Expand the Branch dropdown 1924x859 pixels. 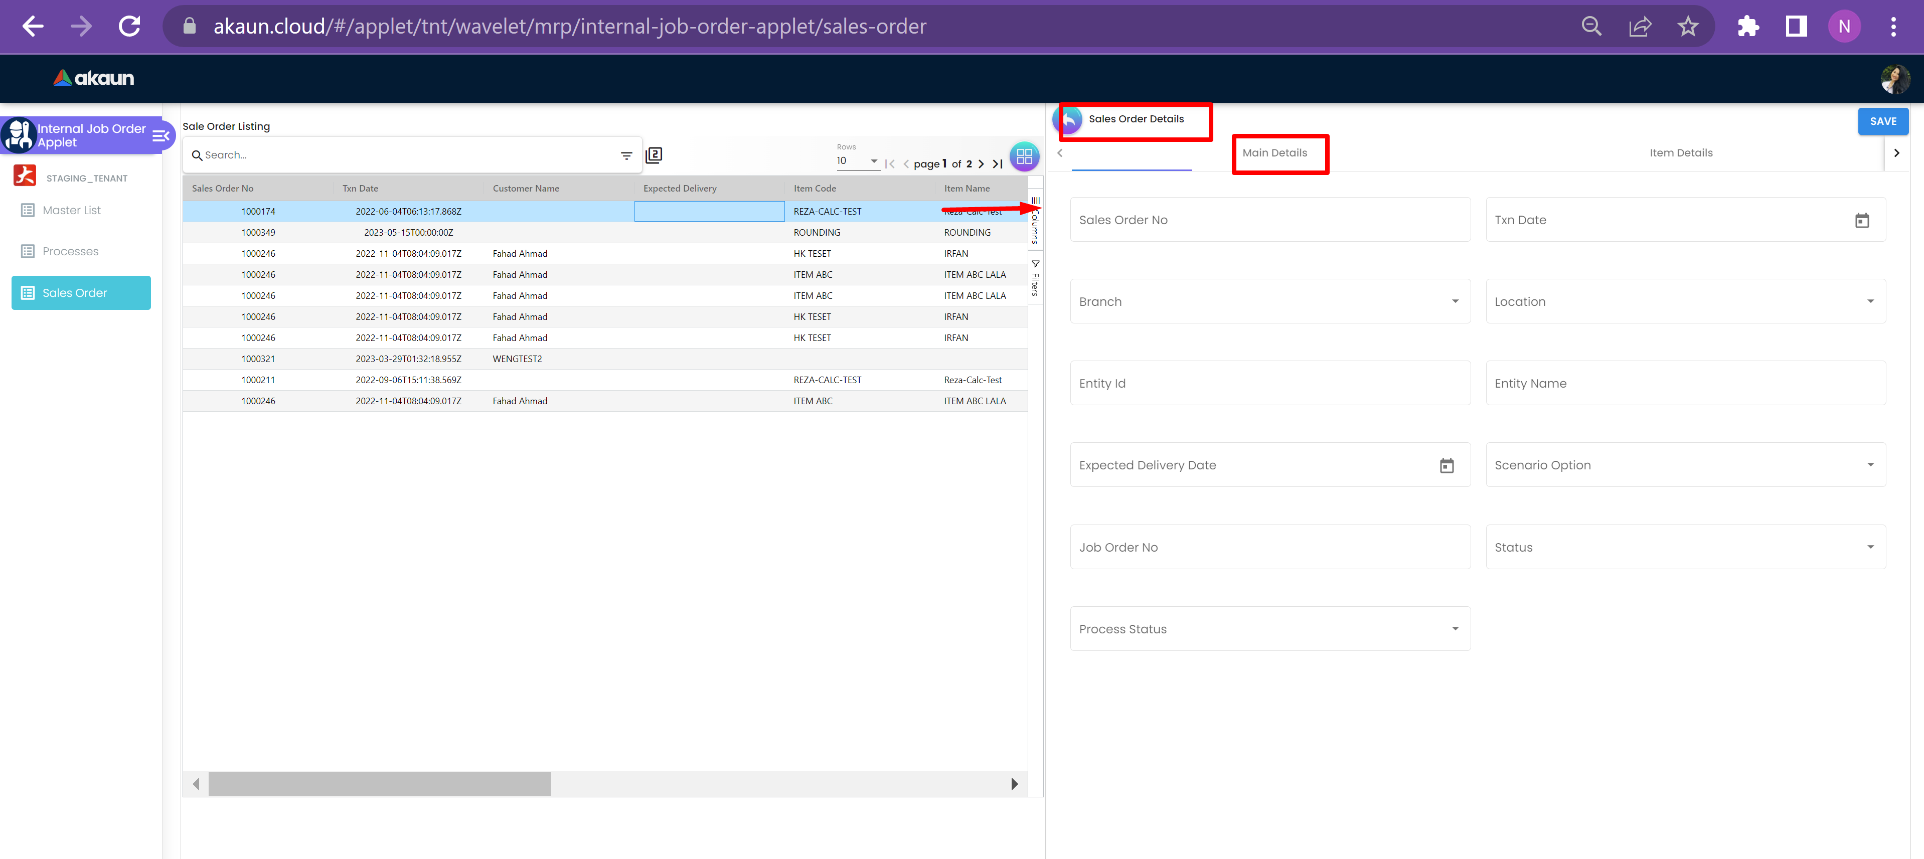1454,302
